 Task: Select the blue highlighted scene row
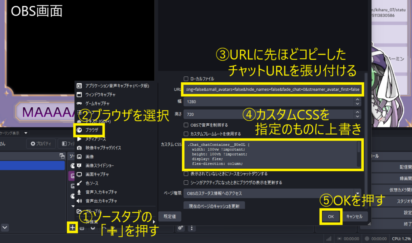[x=32, y=165]
